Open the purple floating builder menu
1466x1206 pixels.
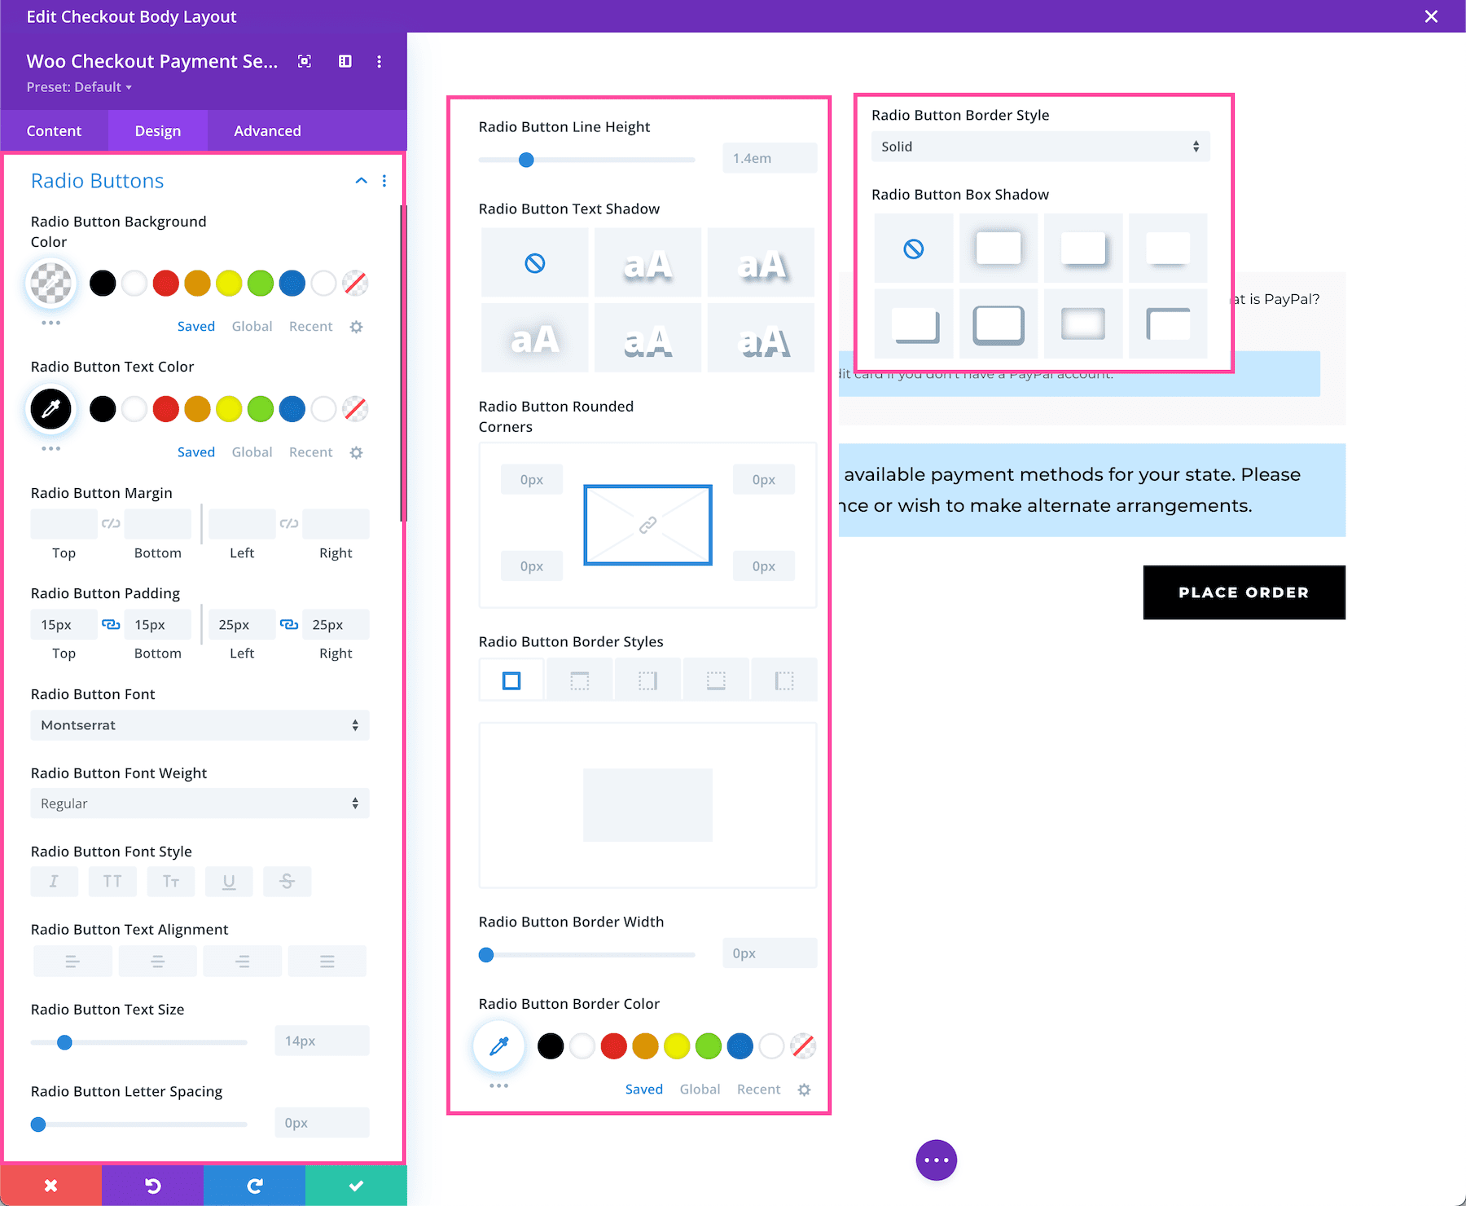[x=936, y=1160]
